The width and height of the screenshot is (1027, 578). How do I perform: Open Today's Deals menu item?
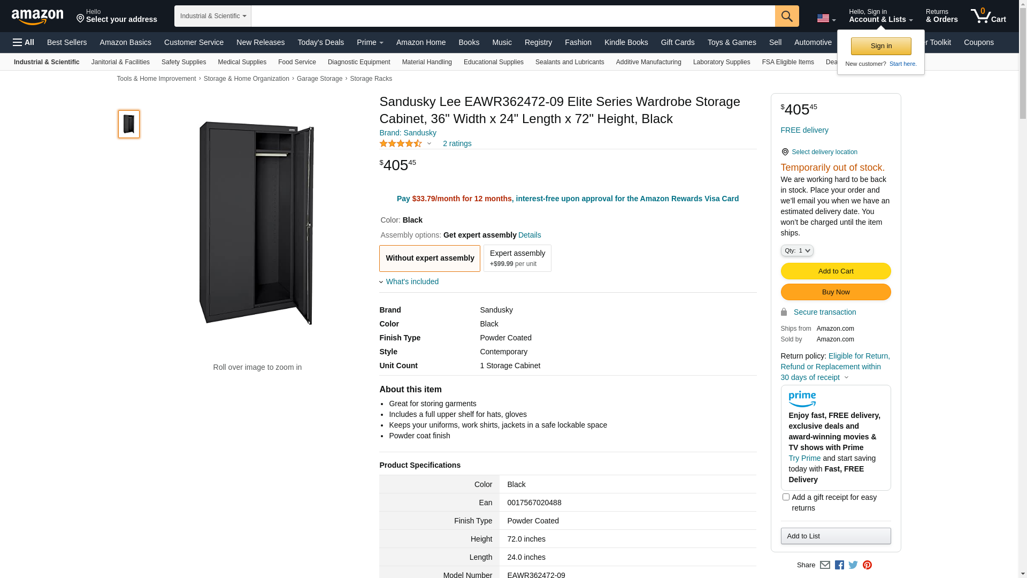320,42
